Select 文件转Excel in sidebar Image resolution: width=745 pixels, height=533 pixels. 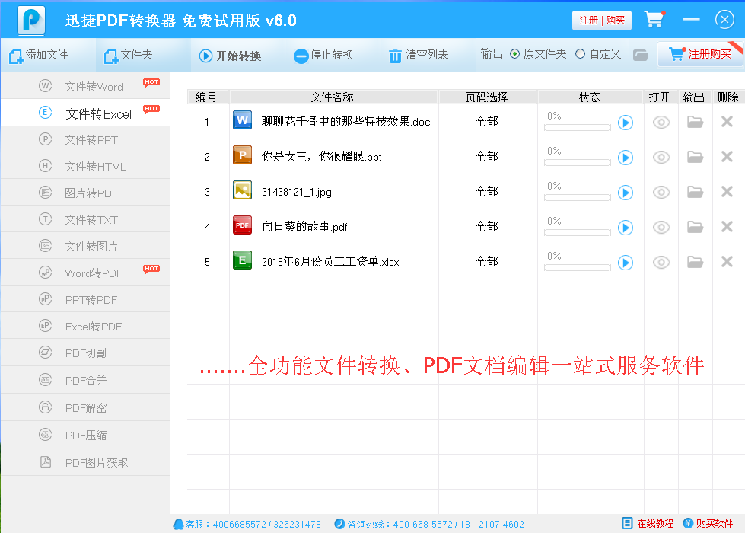[85, 113]
